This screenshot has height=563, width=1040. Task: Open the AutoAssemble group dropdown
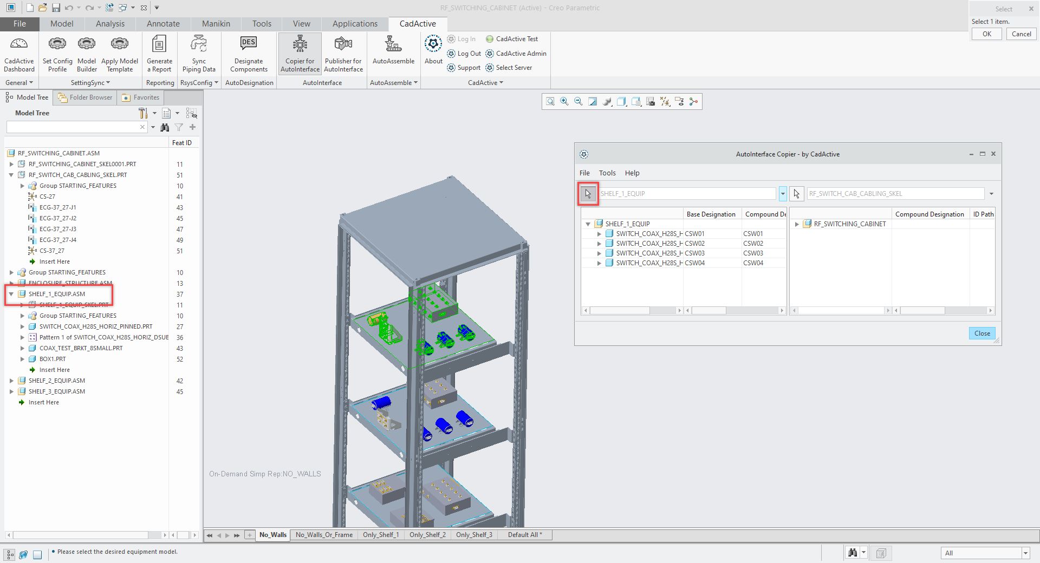tap(394, 83)
